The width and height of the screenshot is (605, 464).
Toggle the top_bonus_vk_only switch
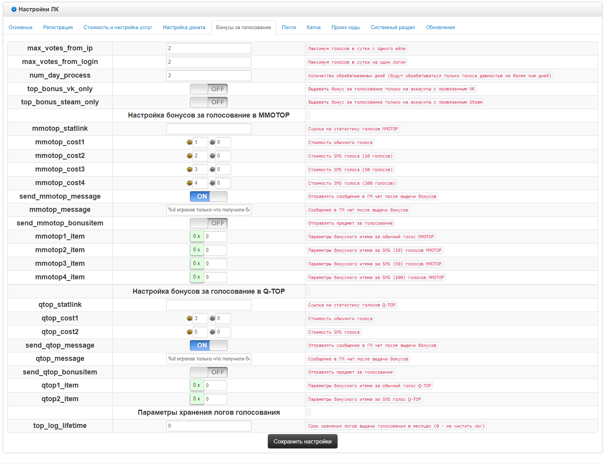tap(209, 89)
